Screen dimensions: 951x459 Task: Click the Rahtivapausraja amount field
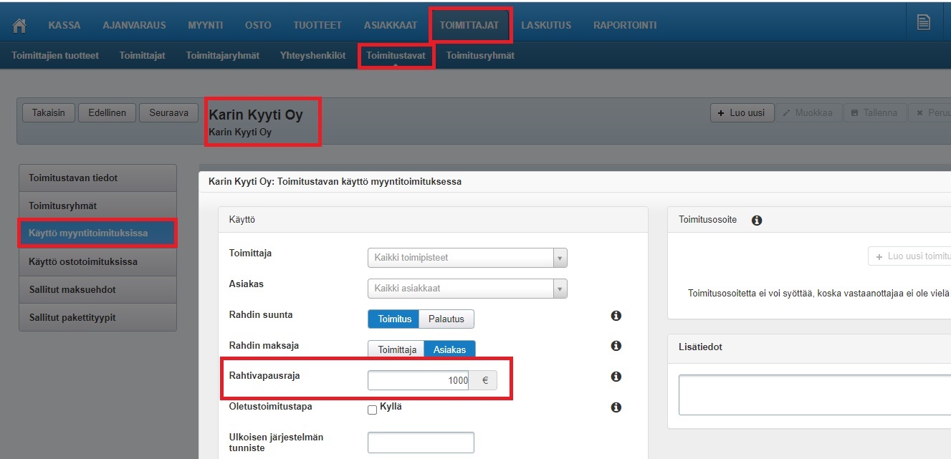point(418,380)
